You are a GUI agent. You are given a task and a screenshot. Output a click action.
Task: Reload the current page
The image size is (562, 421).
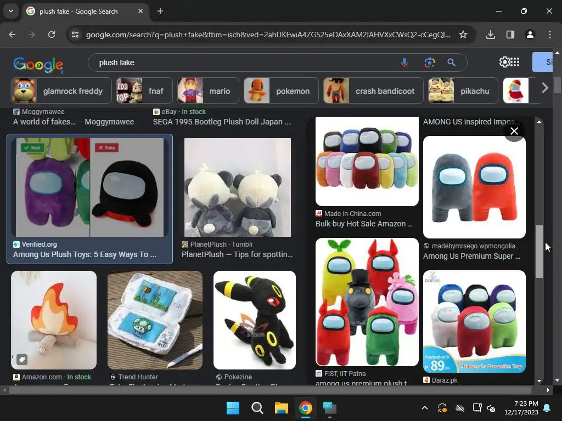point(52,35)
